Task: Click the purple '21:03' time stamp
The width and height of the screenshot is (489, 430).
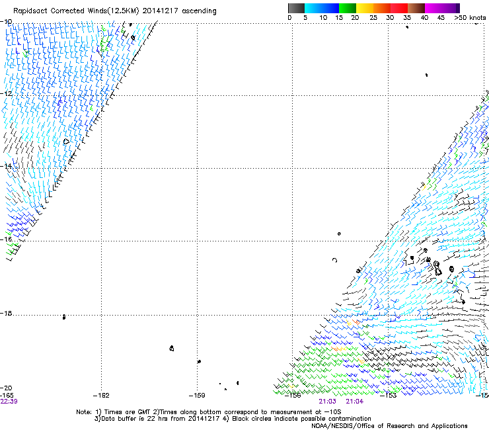Action: click(328, 402)
